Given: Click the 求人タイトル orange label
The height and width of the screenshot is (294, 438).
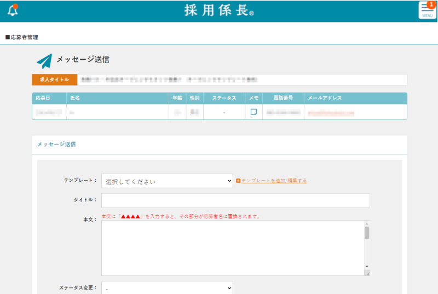Looking at the screenshot, I should coord(54,79).
